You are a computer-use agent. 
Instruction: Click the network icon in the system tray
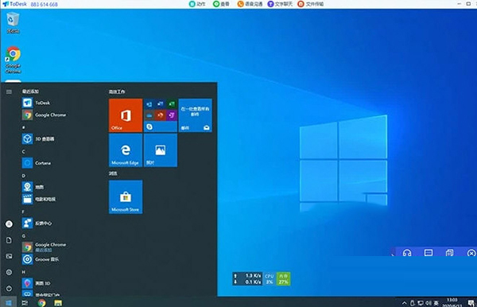(x=421, y=303)
